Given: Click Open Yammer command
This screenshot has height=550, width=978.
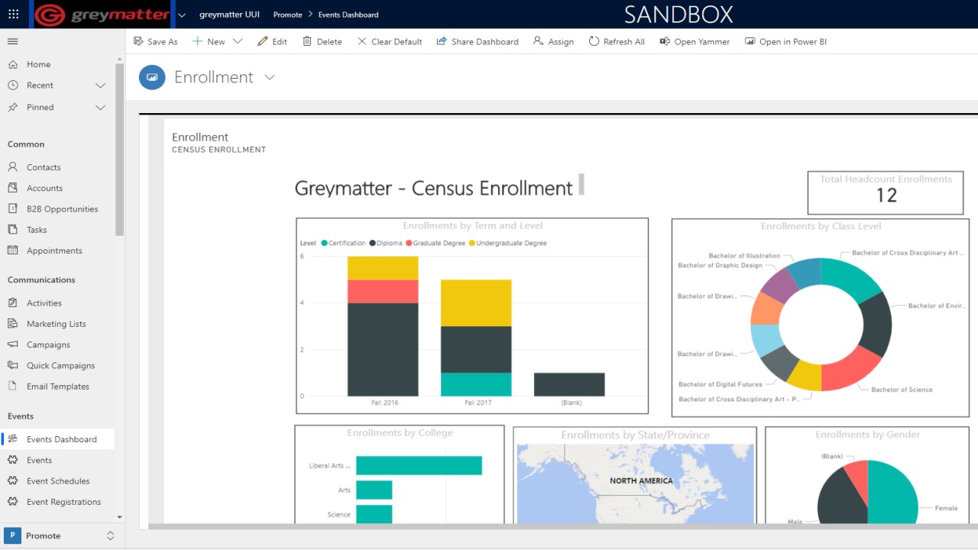Looking at the screenshot, I should [695, 41].
